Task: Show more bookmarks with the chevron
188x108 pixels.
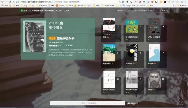Action: (173, 6)
